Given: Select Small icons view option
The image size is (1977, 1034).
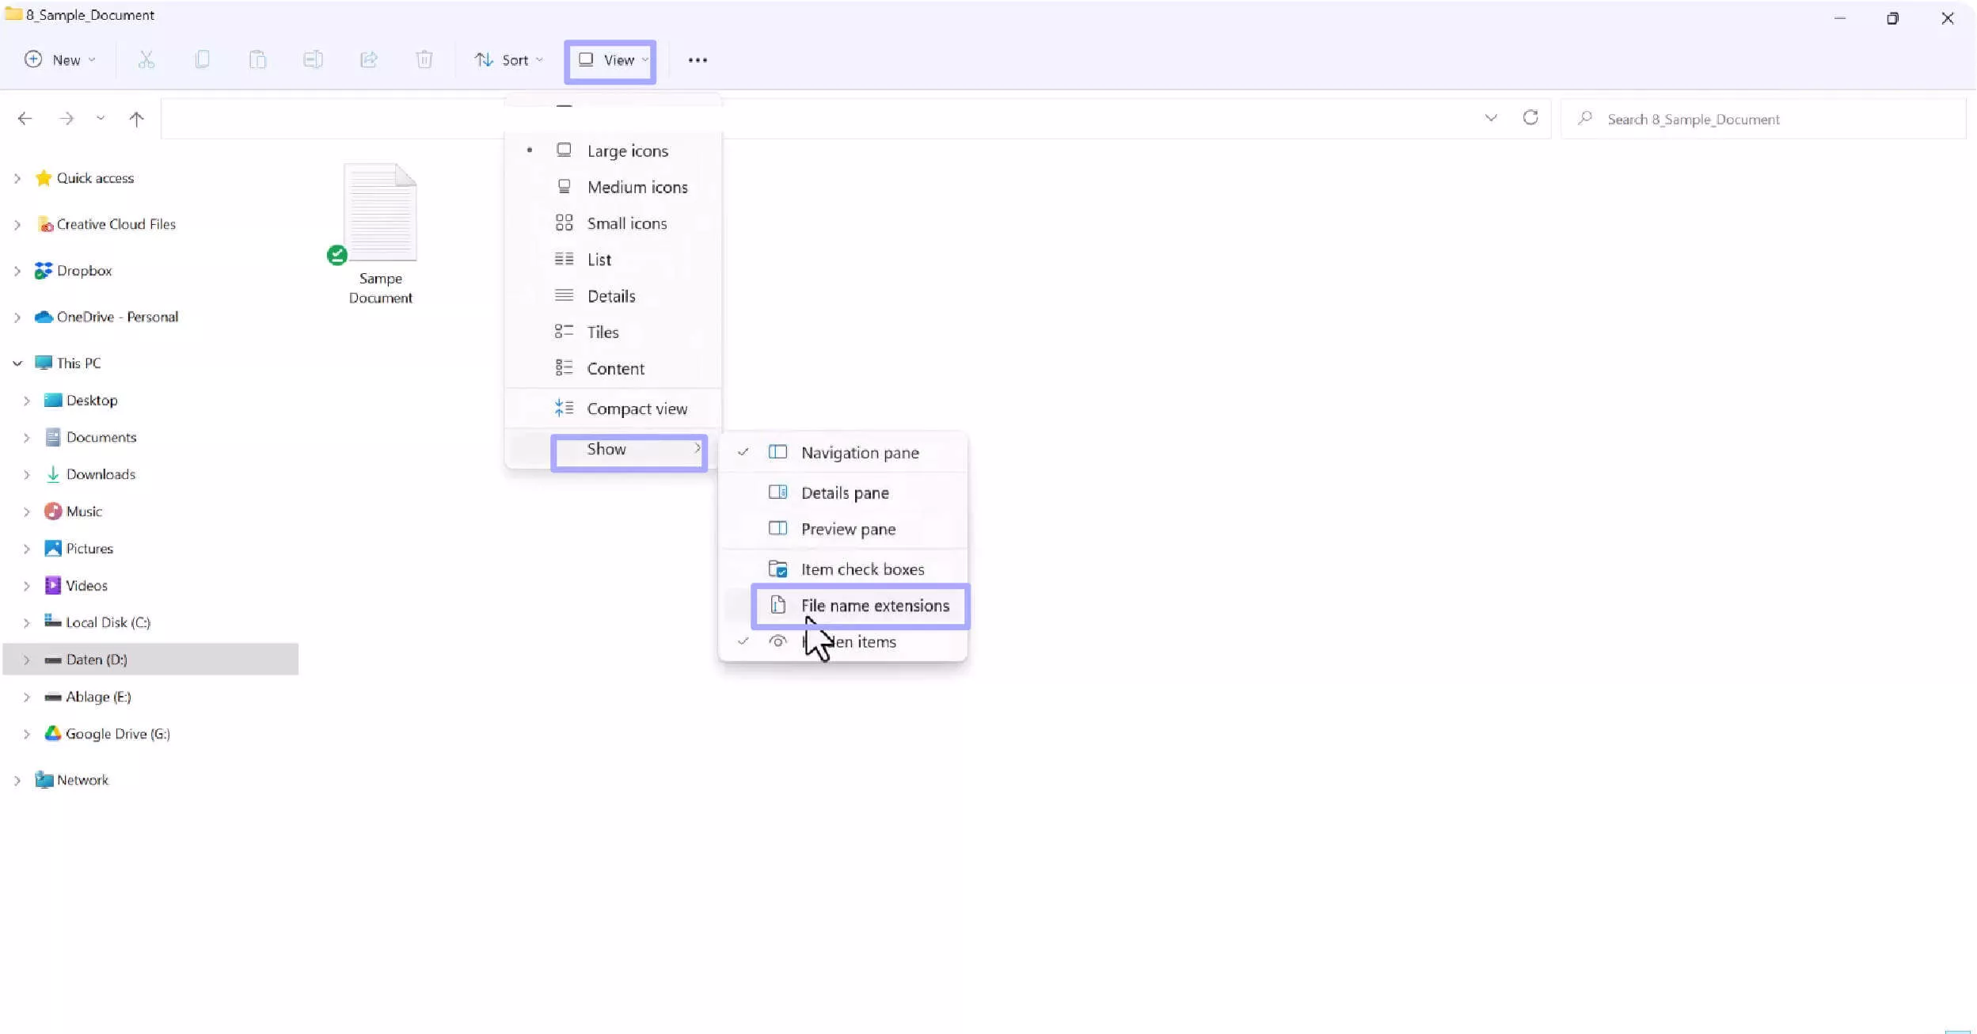Looking at the screenshot, I should (x=628, y=222).
